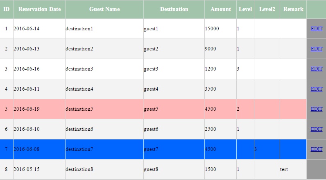Click amount value 1500

point(211,169)
